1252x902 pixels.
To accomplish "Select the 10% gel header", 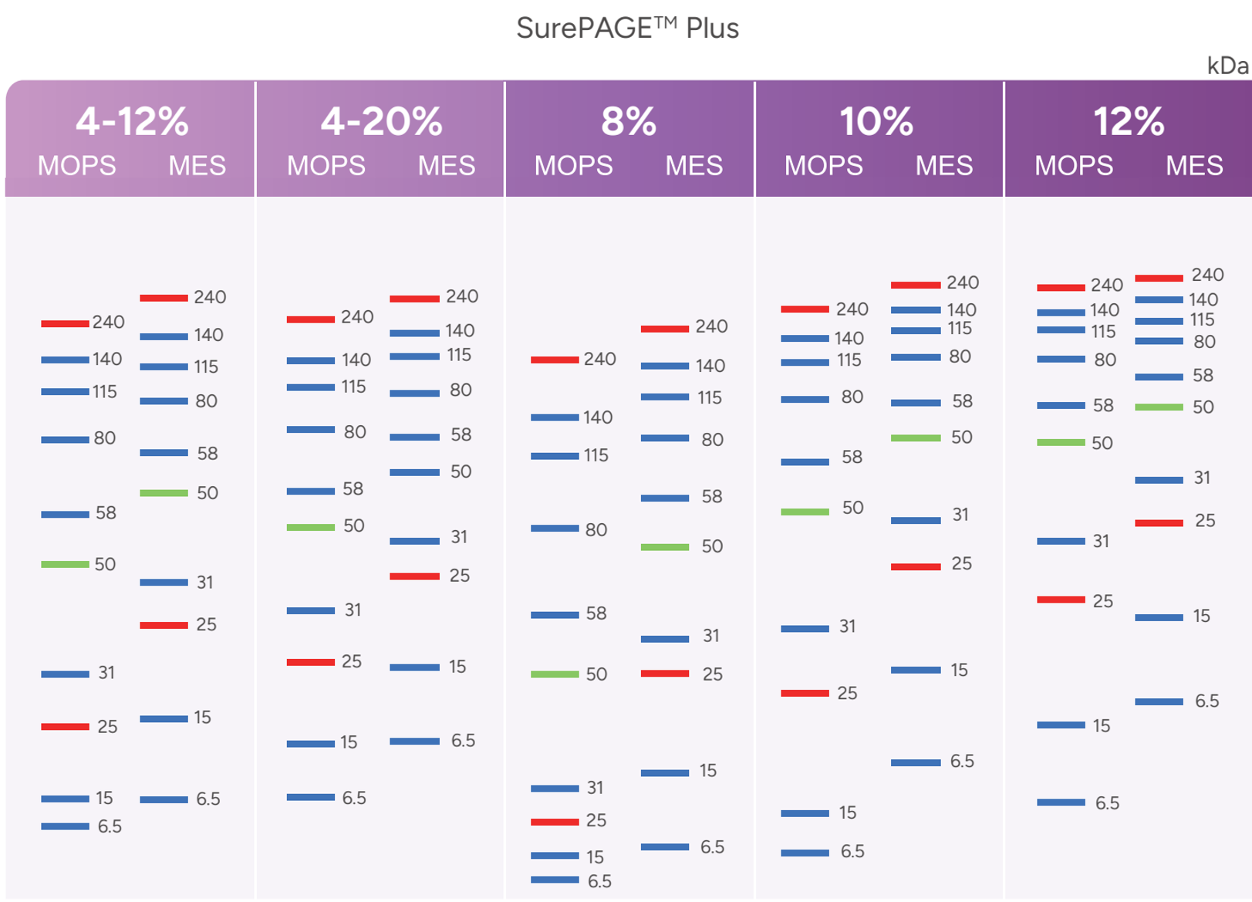I will click(876, 121).
